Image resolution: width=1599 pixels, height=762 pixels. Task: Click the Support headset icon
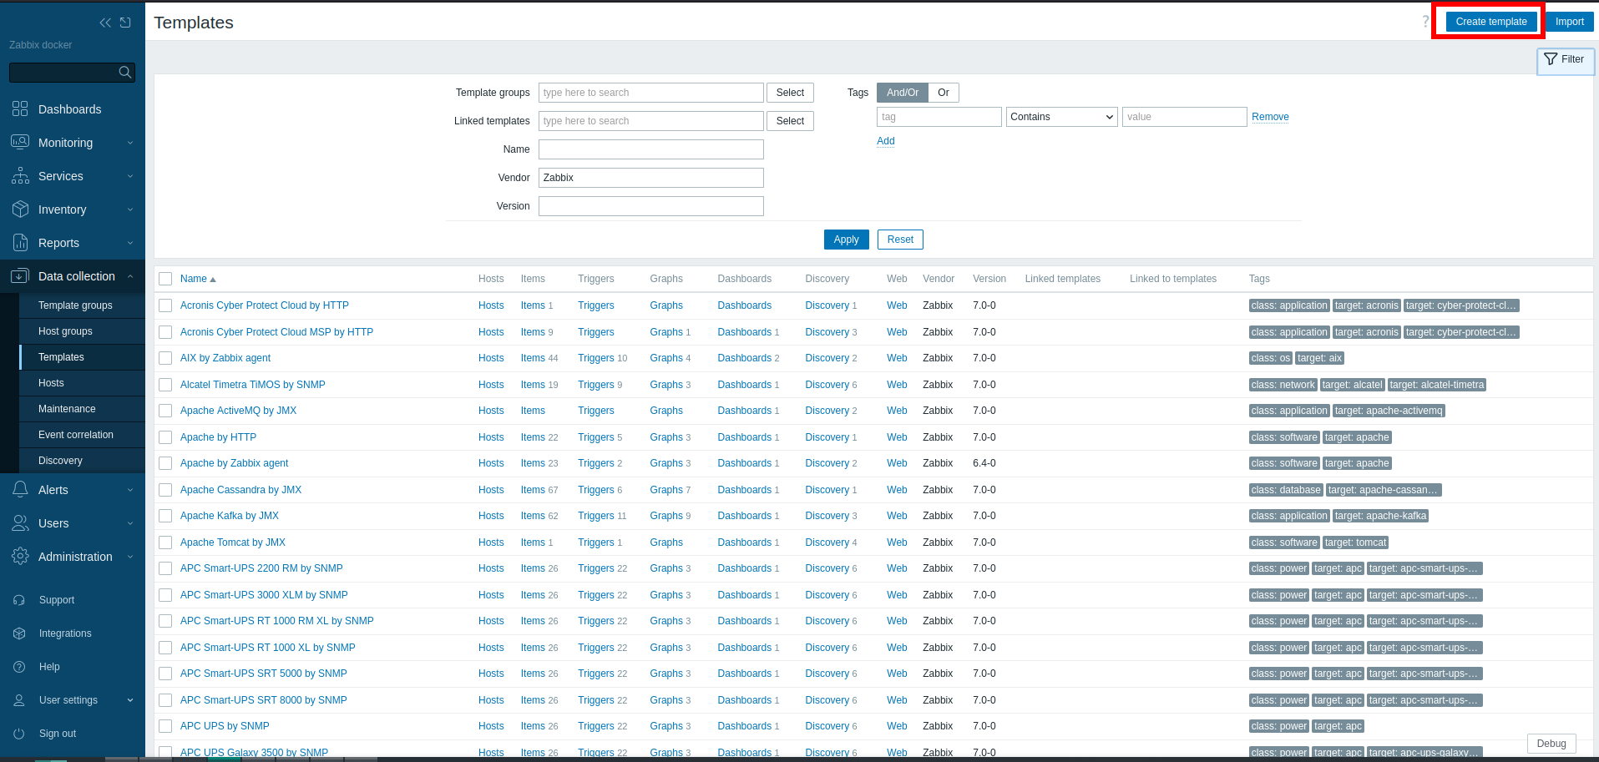pos(19,600)
